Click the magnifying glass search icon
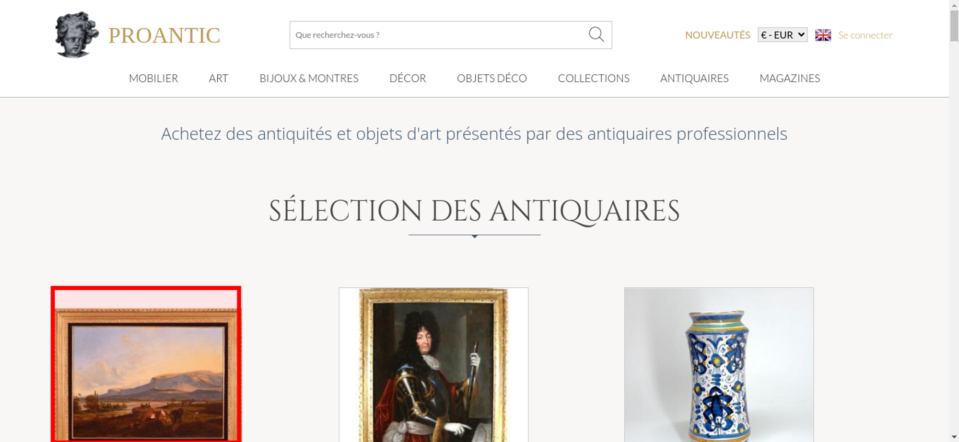The image size is (959, 442). click(x=596, y=34)
